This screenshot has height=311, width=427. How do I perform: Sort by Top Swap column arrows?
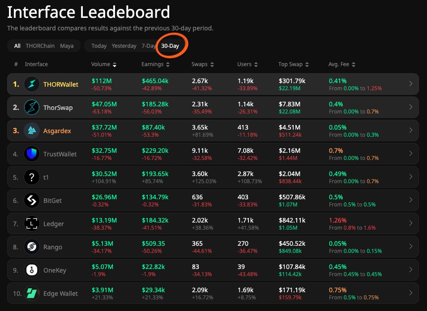click(307, 64)
